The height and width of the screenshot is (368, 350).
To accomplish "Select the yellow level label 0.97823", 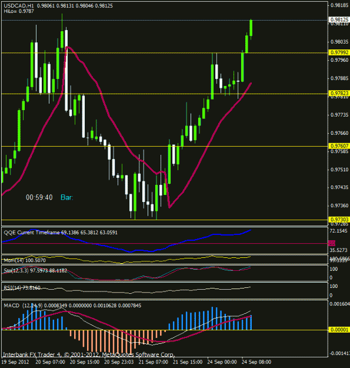I will point(339,94).
